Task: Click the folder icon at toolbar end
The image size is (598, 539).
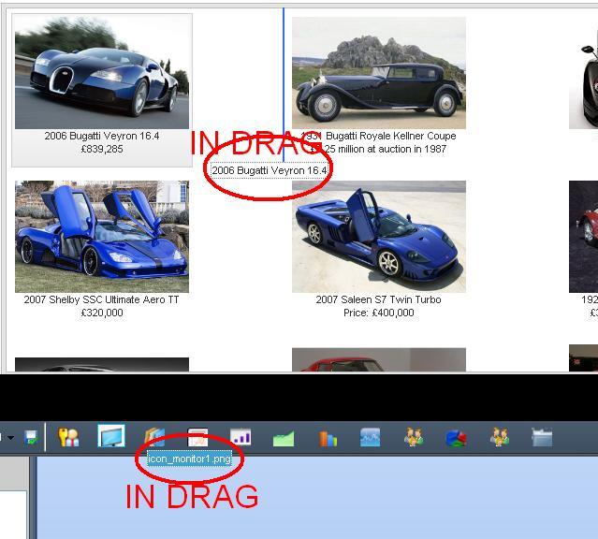Action: [542, 437]
